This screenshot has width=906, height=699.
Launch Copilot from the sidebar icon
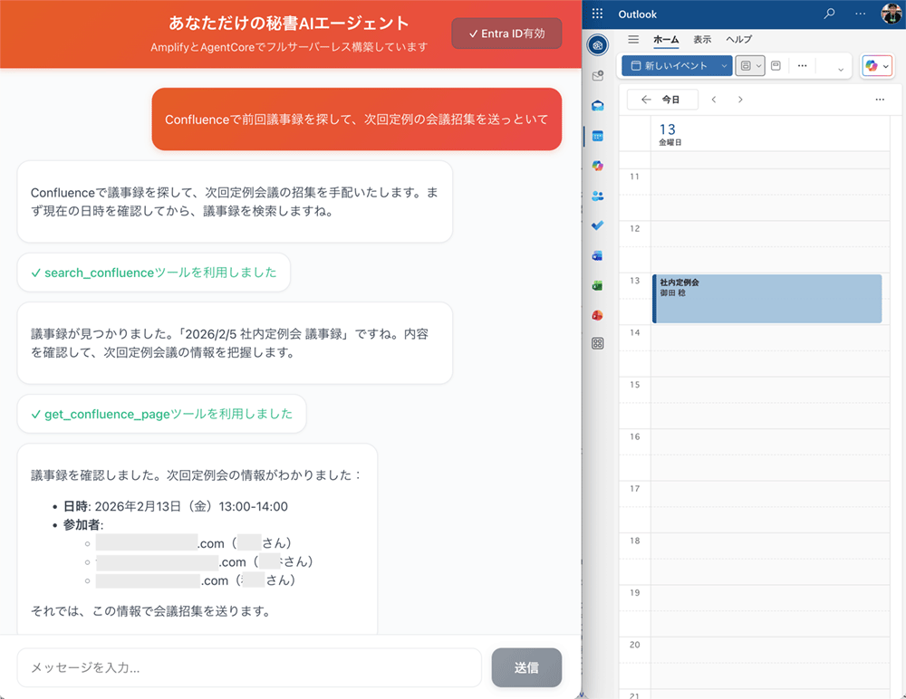pos(598,165)
